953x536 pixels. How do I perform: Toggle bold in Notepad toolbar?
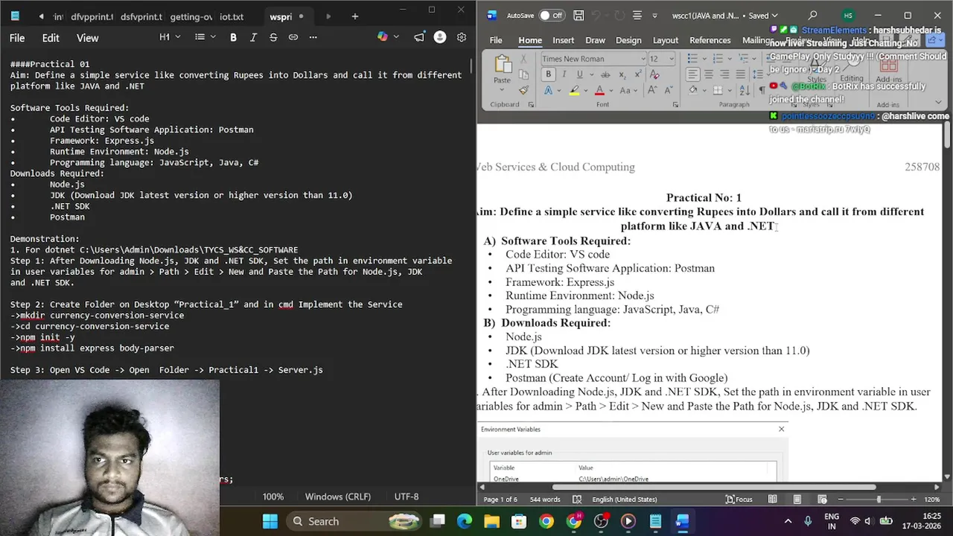233,37
